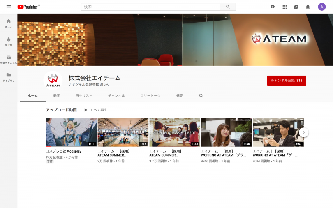Open the messages share icon
The width and height of the screenshot is (333, 208).
click(296, 7)
